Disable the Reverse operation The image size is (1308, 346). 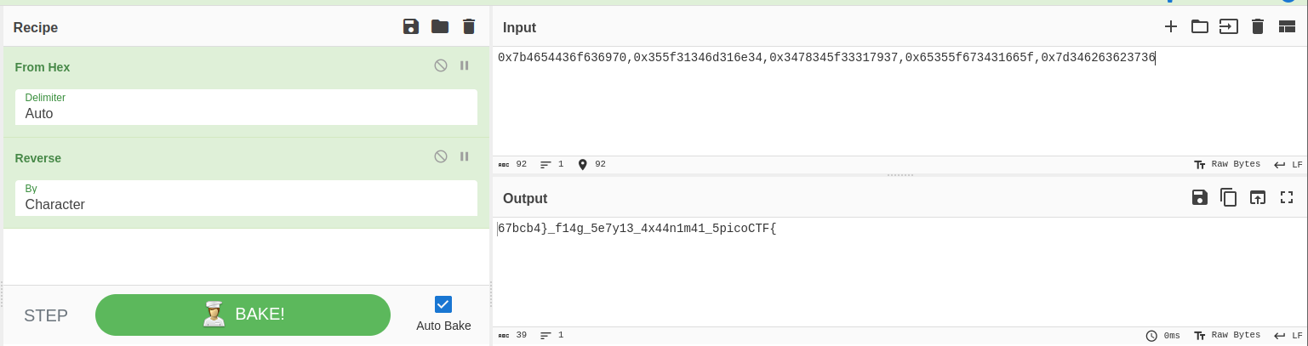click(x=441, y=156)
